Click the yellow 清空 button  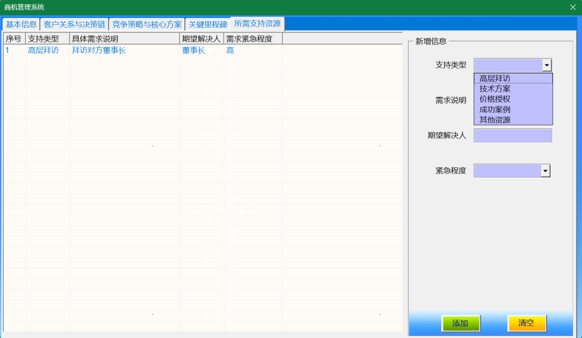click(x=526, y=323)
